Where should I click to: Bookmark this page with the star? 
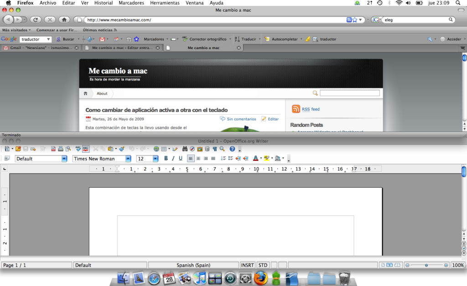coord(355,20)
